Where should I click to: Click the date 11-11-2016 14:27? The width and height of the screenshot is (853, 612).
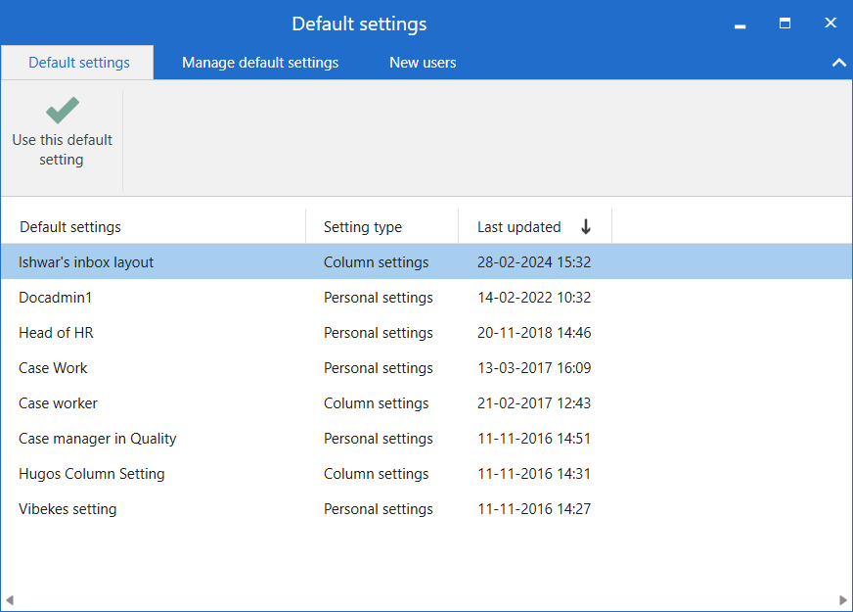534,509
